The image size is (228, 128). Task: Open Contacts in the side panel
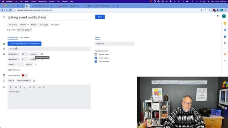coord(225,37)
